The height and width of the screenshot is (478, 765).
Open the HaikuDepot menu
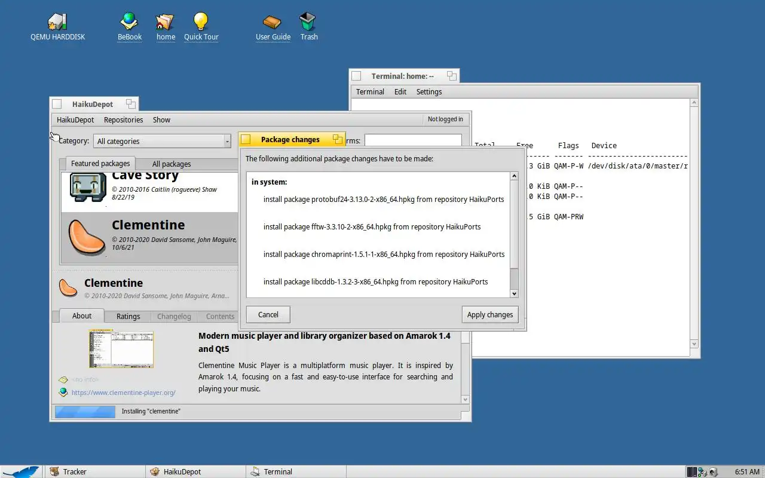pos(75,119)
